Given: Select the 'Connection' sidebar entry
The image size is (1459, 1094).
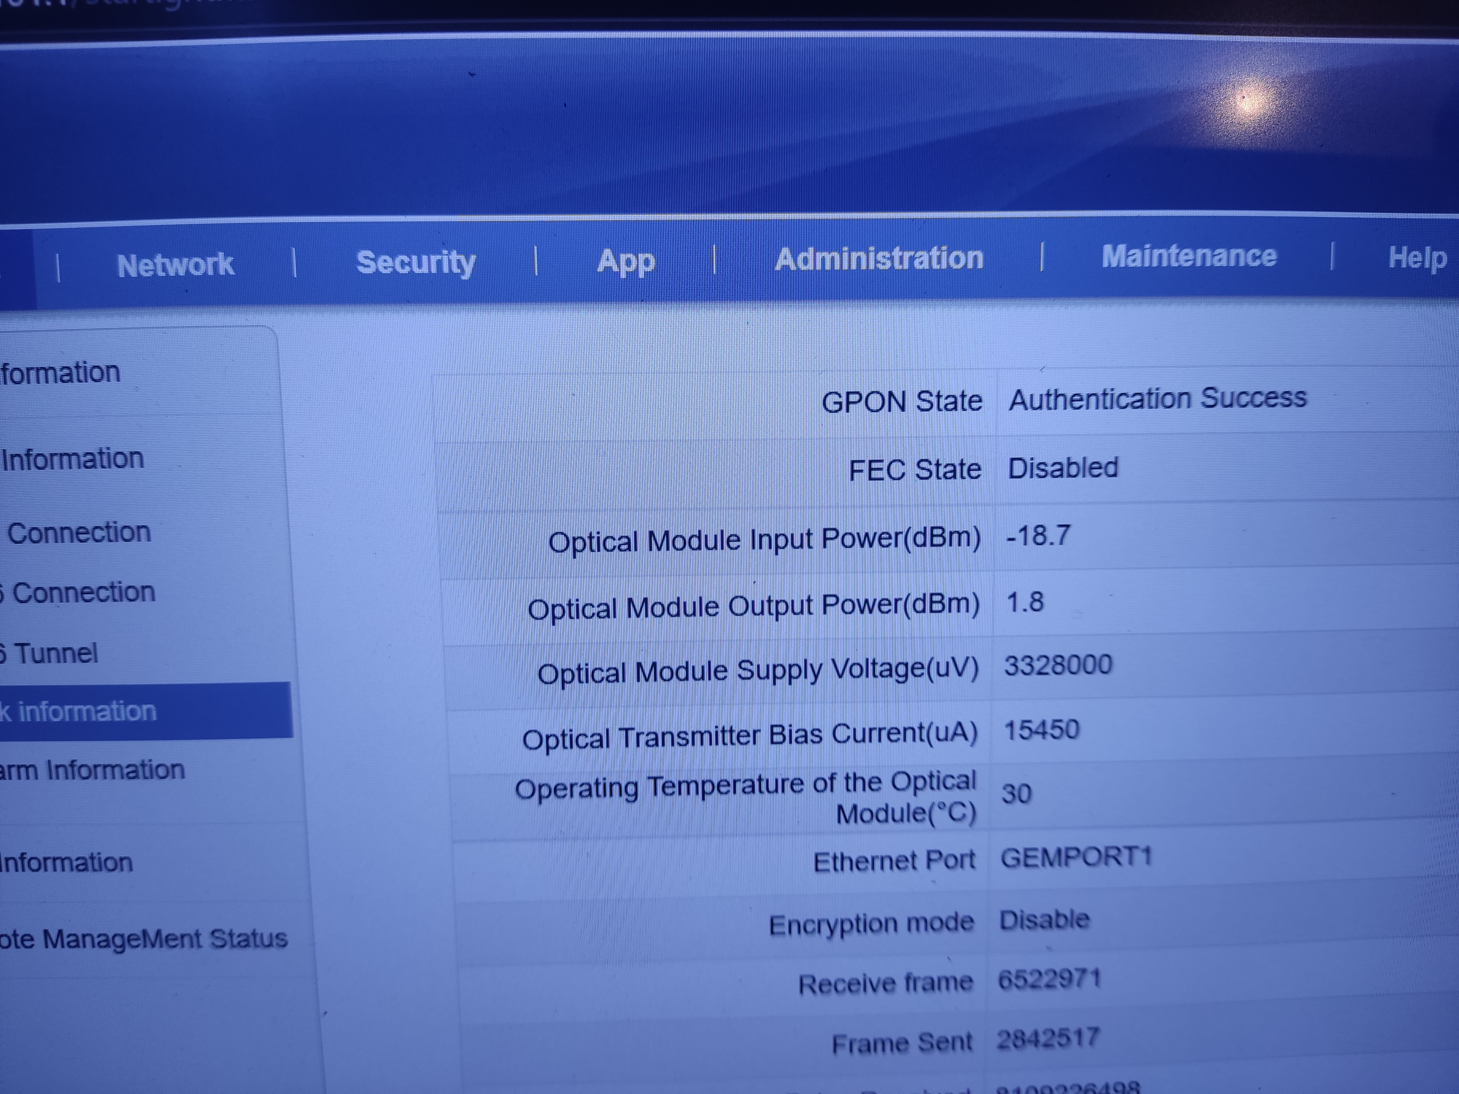Looking at the screenshot, I should point(79,533).
